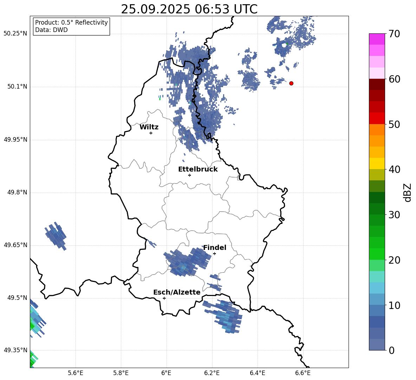Click the 6°E longitude label

pos(166,373)
